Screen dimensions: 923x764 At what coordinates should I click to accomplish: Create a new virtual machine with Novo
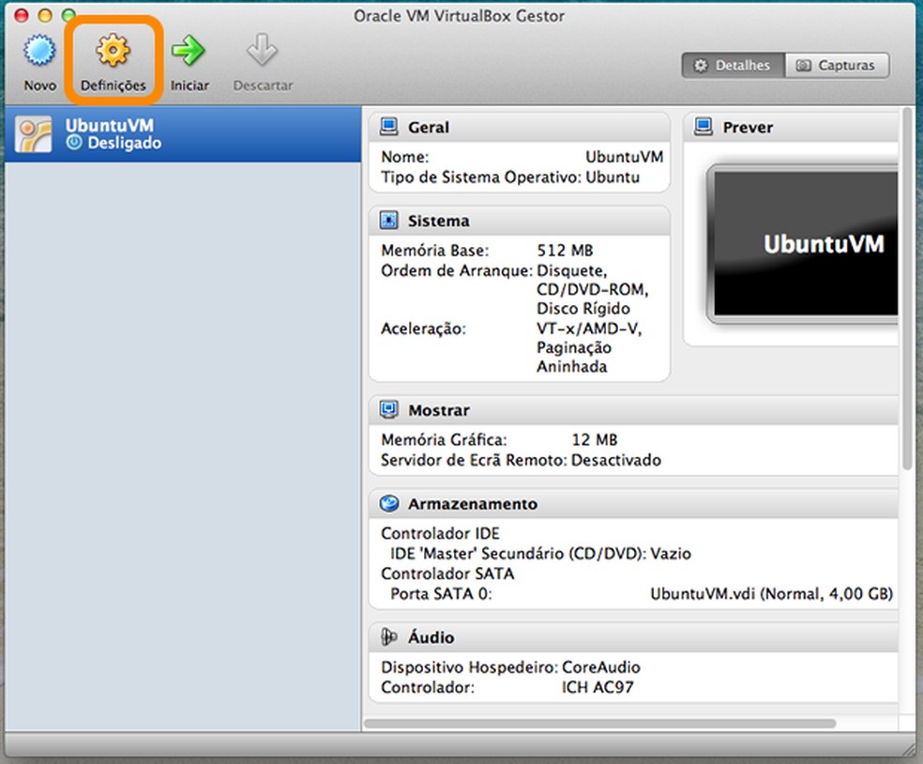(38, 56)
